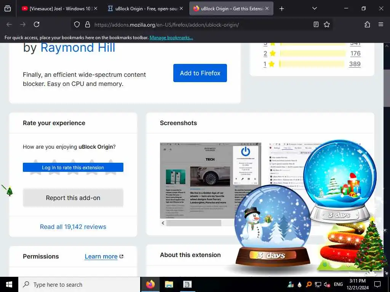Click Log in to rate this extension
The width and height of the screenshot is (390, 292).
click(x=73, y=167)
